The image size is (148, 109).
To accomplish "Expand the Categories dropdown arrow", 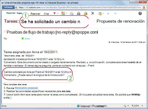I will tap(66, 13).
